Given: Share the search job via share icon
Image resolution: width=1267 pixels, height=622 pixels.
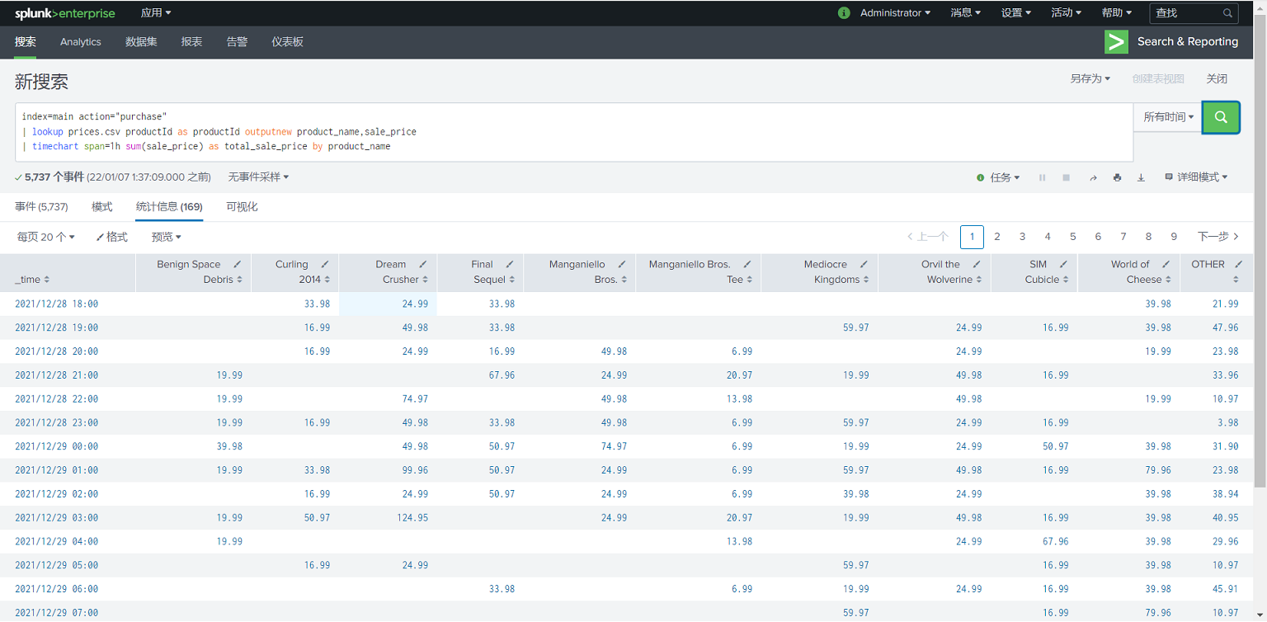Looking at the screenshot, I should (1094, 177).
